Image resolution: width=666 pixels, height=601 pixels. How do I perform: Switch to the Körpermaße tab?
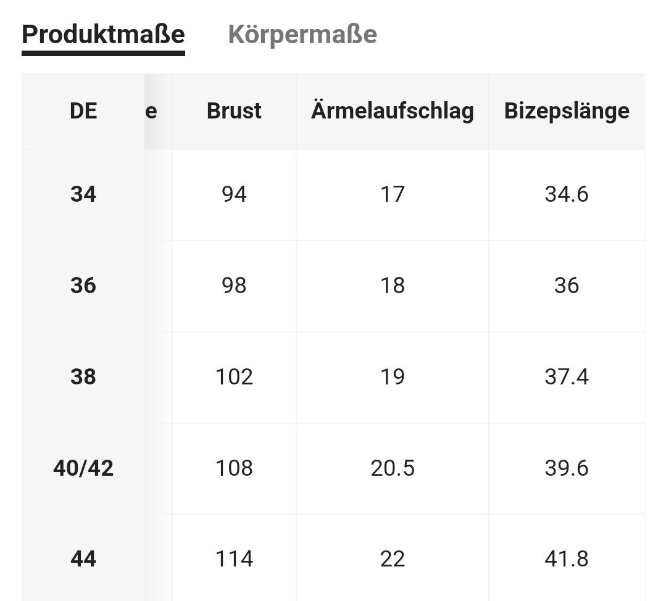point(302,35)
